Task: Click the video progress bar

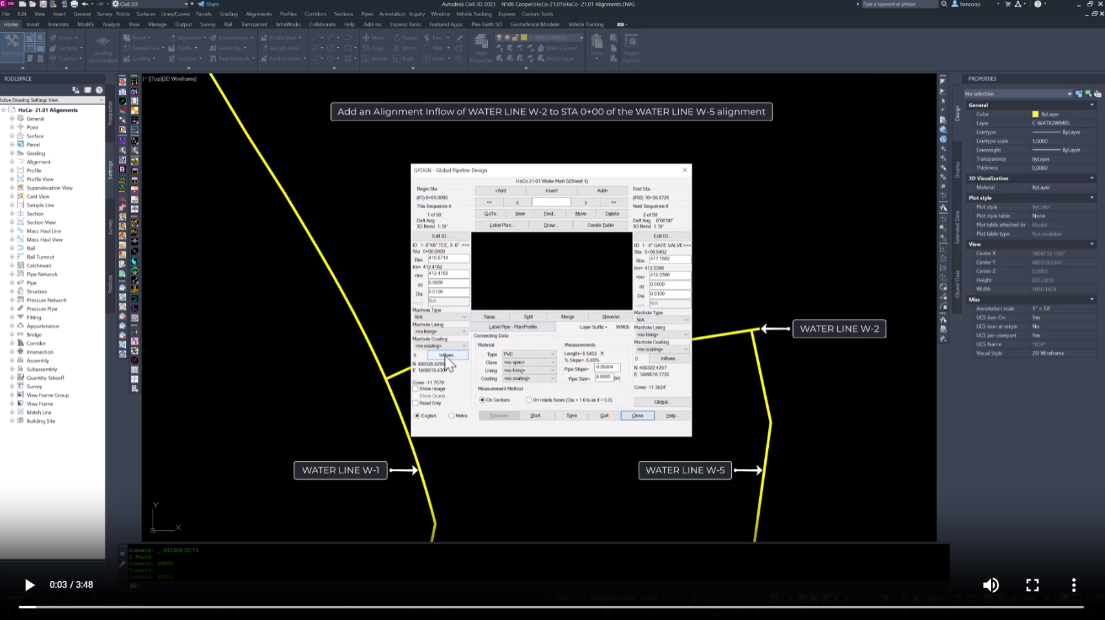Action: [x=551, y=607]
